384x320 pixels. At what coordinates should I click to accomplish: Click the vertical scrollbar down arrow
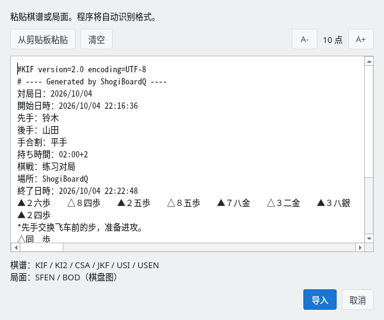[x=369, y=238]
